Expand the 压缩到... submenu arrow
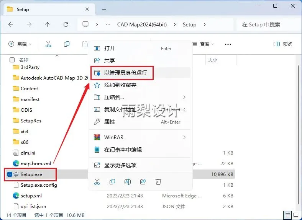This screenshot has width=302, height=220. 184,97
